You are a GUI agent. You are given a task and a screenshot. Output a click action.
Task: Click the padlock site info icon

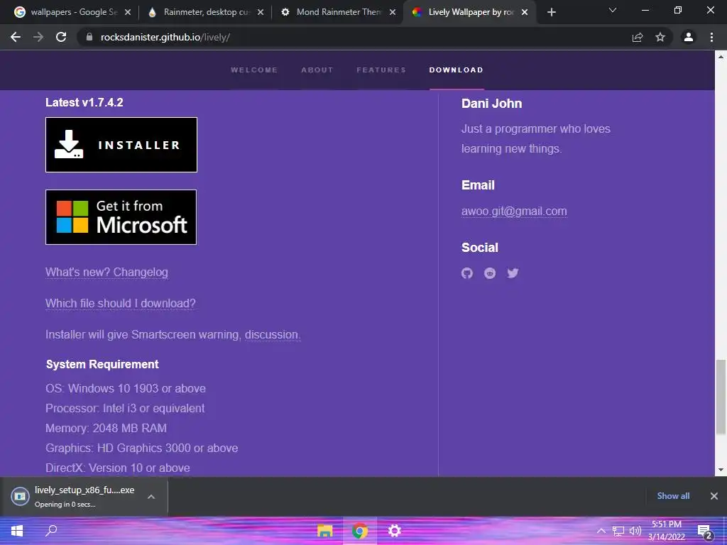(89, 37)
